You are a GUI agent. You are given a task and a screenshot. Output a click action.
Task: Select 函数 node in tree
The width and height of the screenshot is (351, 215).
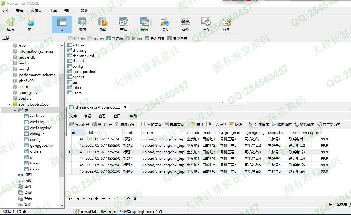click(x=28, y=181)
